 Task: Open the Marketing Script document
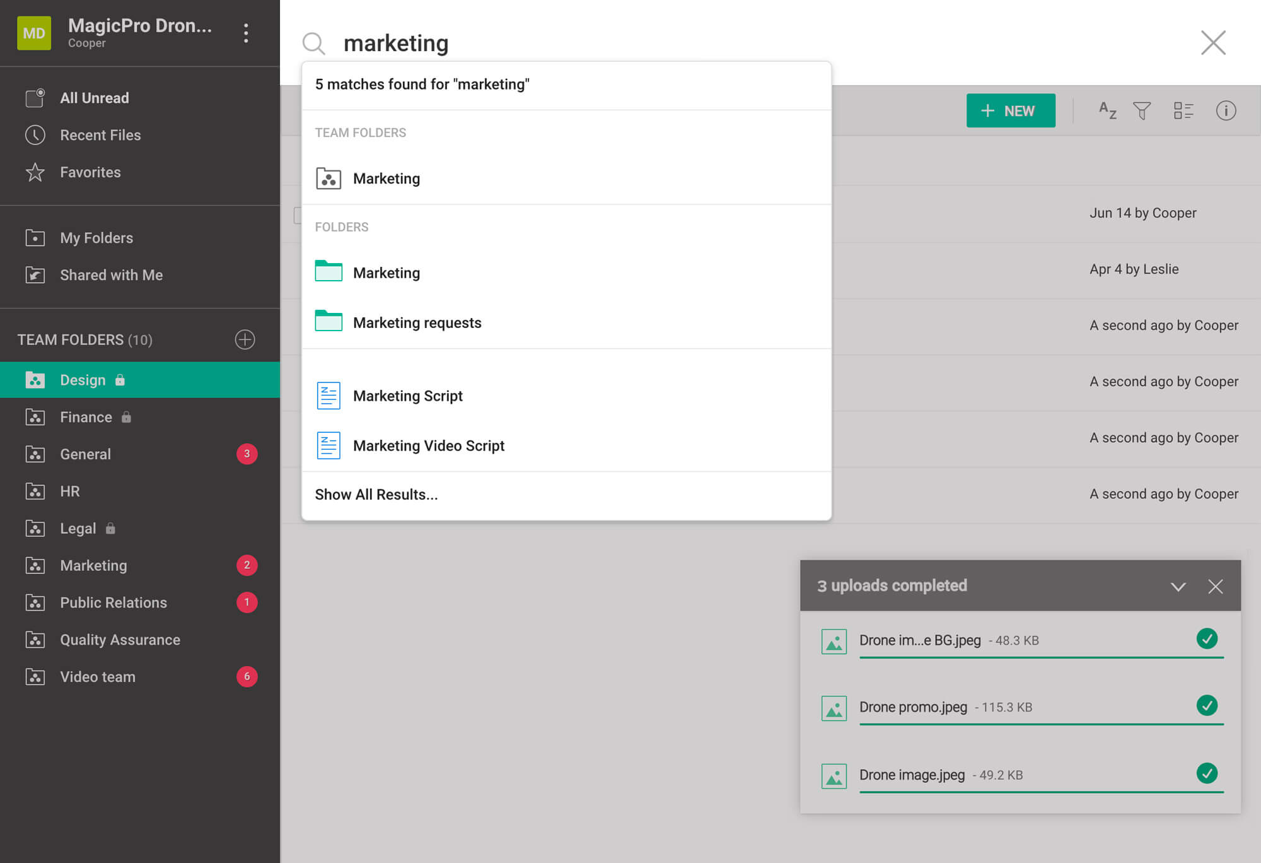click(408, 396)
